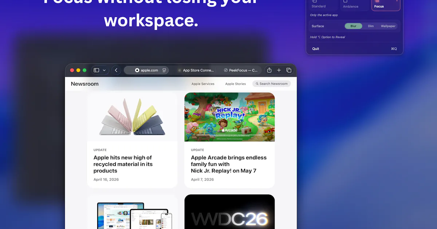This screenshot has width=437, height=229.
Task: Select the Focus mode in PeekFocus
Action: coord(386,4)
